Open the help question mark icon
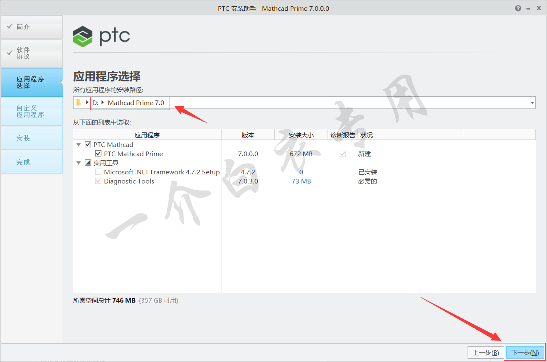 pos(518,8)
